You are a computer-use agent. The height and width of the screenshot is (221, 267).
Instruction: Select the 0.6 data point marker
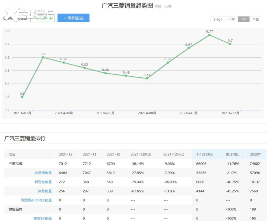[43, 57]
